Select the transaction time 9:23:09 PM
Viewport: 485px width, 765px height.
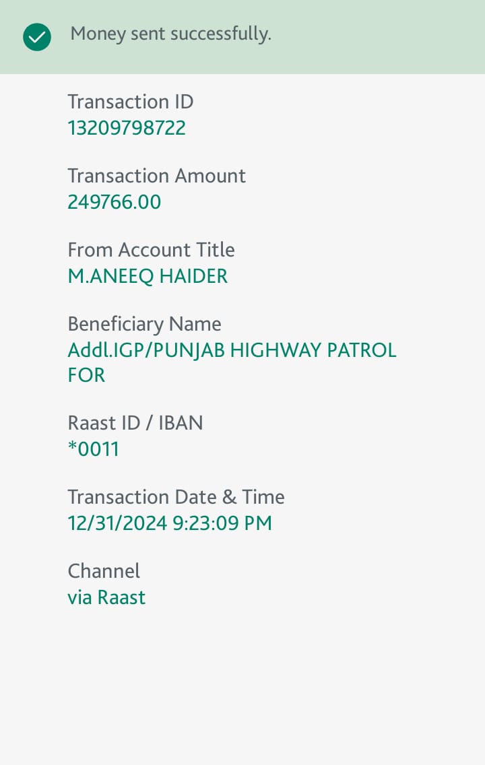[x=222, y=523]
